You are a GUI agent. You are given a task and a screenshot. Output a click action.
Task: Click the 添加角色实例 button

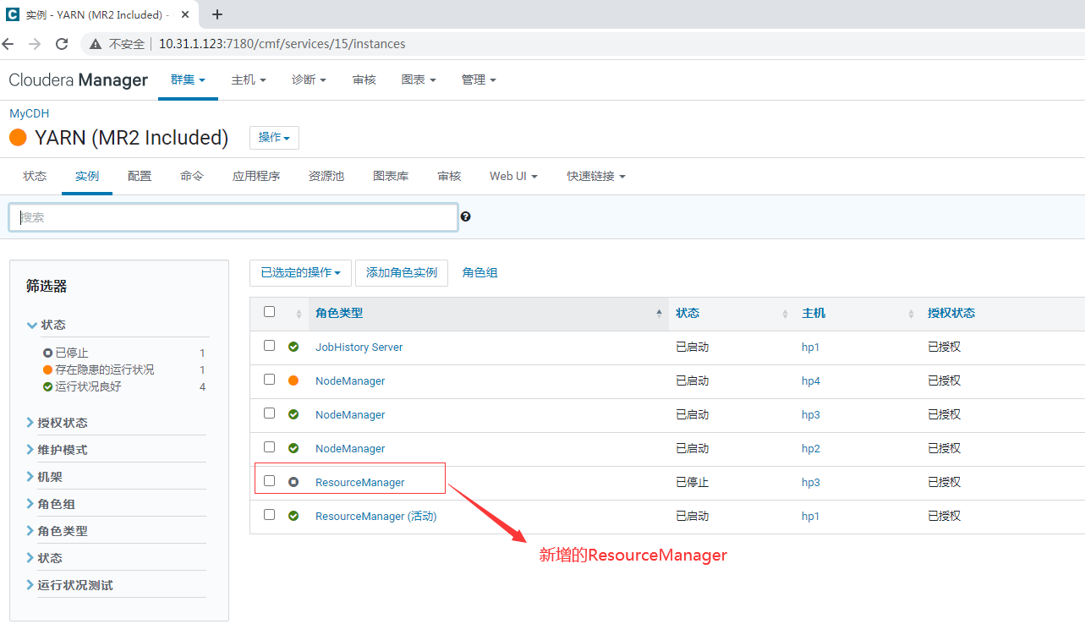click(402, 272)
